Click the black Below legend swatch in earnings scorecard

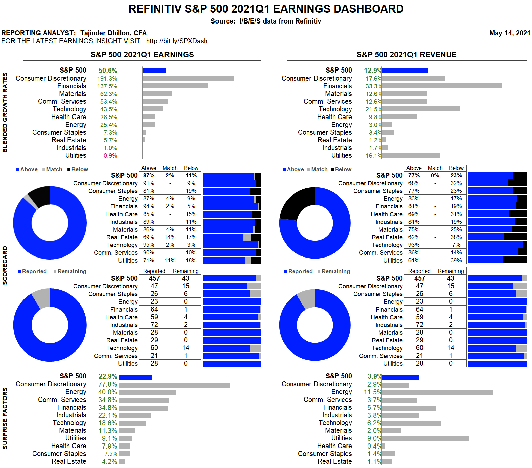coord(69,170)
